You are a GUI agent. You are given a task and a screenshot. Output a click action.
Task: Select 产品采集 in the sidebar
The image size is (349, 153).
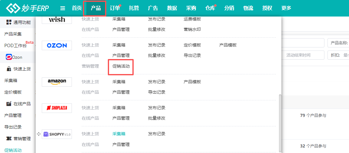click(13, 34)
